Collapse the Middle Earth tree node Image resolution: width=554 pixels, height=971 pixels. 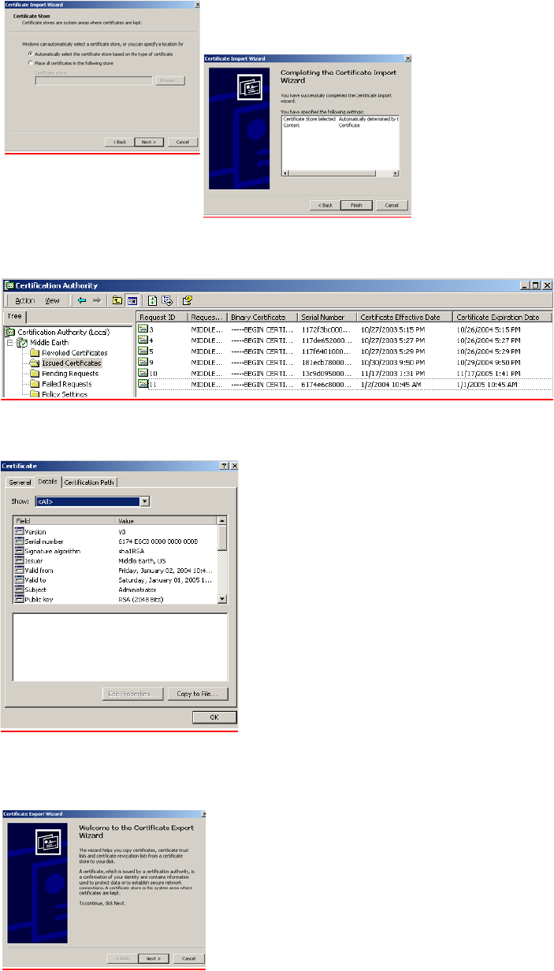point(10,343)
